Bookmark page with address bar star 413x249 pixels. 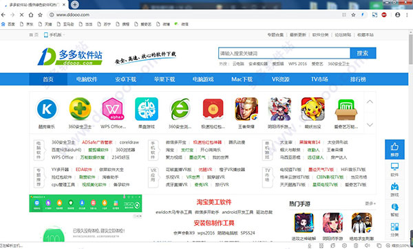[353, 14]
